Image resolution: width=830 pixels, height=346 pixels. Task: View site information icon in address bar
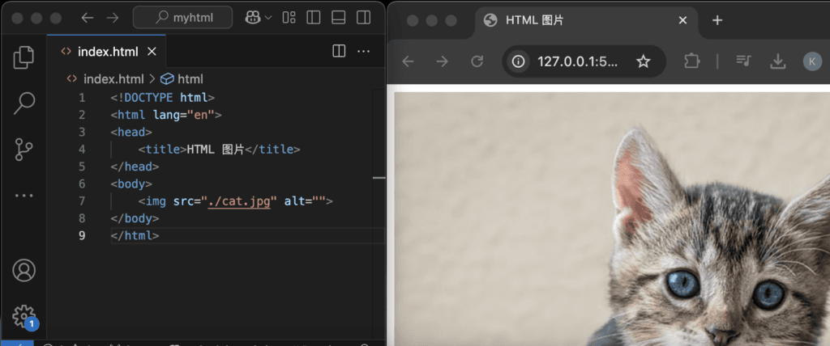[x=518, y=61]
